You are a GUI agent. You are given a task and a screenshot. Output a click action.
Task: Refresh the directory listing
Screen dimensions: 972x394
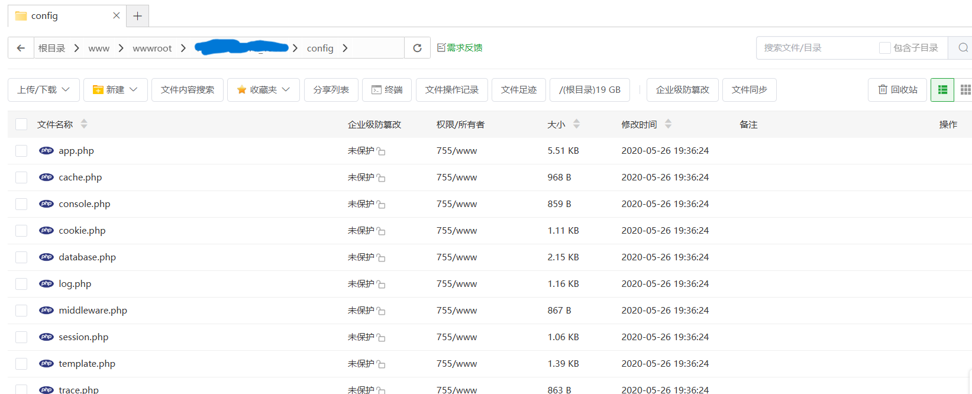point(417,48)
